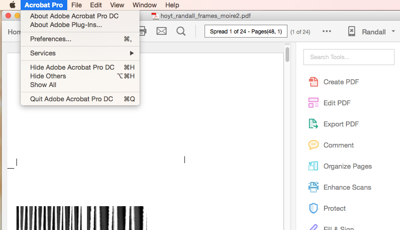The image size is (400, 230).
Task: Click the email envelope toolbar icon
Action: pos(162,31)
